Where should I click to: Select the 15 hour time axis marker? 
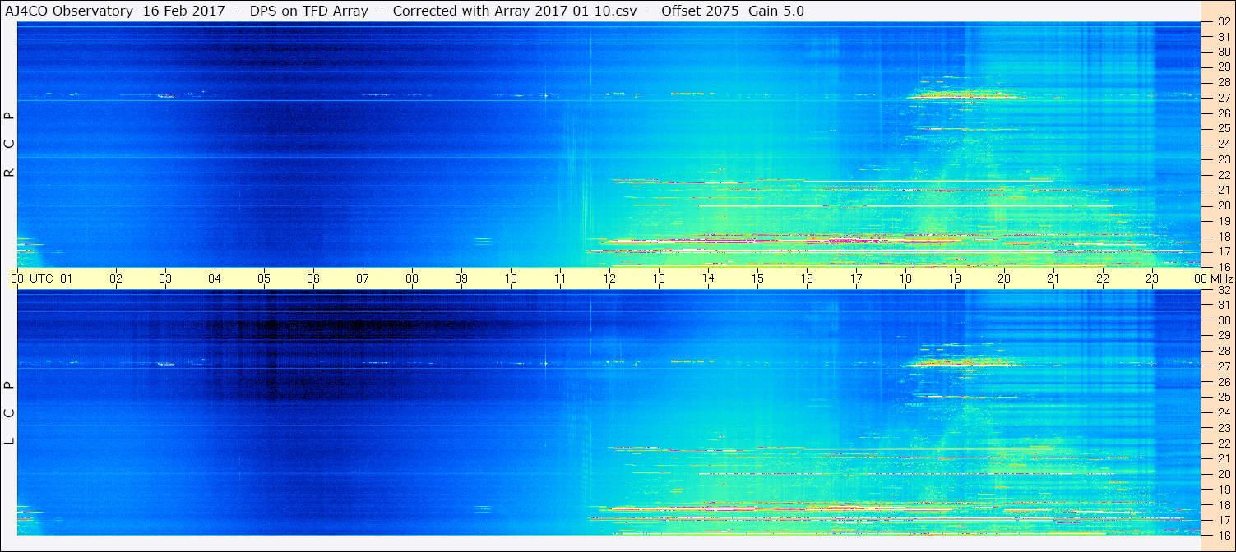point(757,278)
